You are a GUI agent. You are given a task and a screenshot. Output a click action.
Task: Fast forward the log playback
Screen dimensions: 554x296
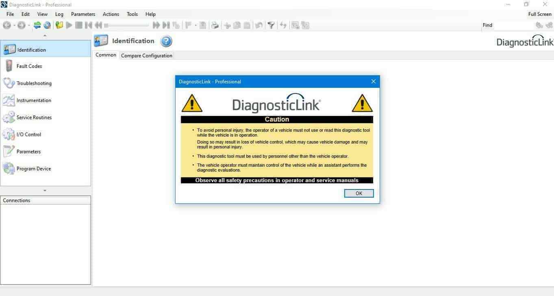click(156, 25)
